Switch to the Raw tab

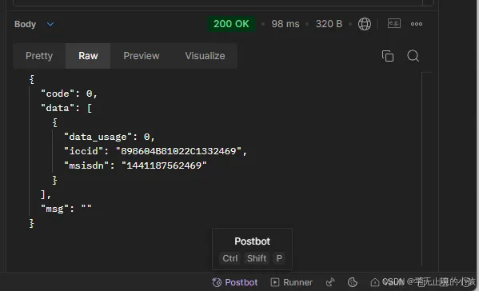pos(88,56)
